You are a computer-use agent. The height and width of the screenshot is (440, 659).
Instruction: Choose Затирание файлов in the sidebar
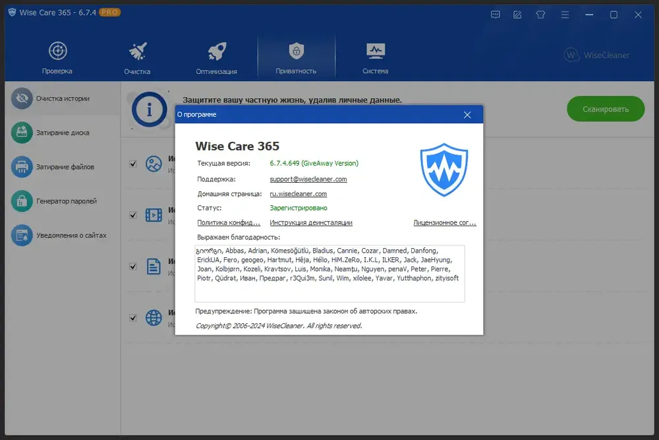[x=63, y=167]
